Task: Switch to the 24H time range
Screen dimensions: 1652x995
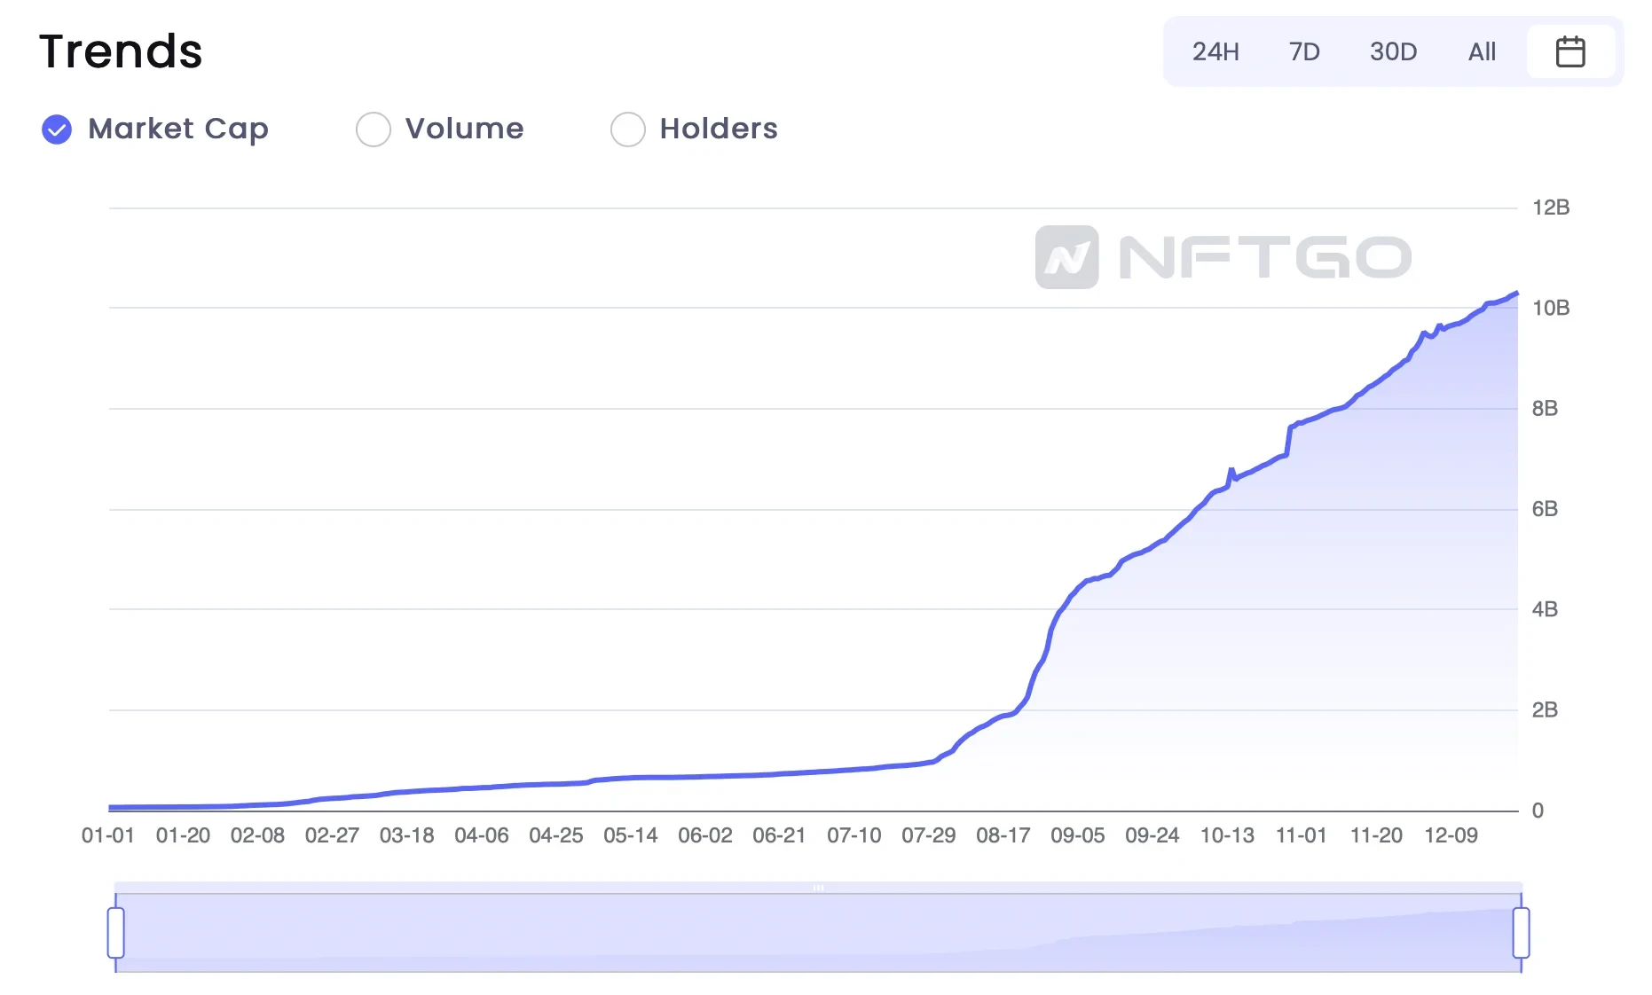Action: [x=1215, y=51]
